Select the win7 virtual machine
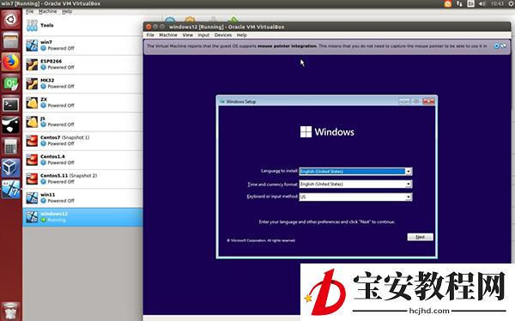This screenshot has height=321, width=515. [82, 45]
